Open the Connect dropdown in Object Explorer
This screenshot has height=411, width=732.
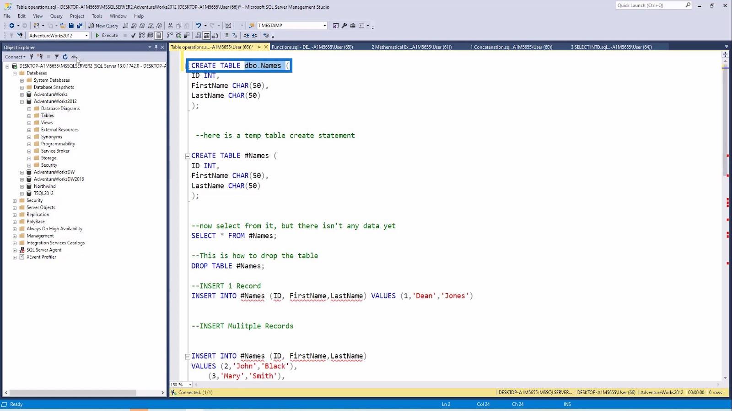[x=15, y=57]
